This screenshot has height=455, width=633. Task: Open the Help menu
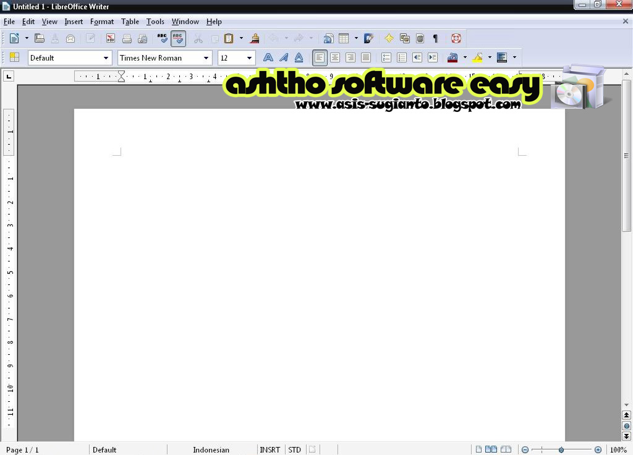pos(214,22)
